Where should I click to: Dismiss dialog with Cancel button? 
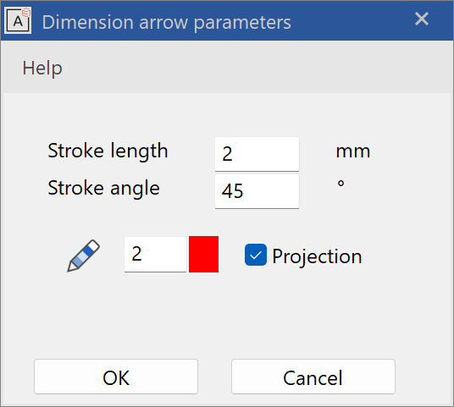coord(313,377)
